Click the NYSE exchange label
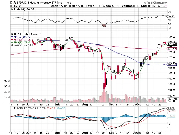The width and height of the screenshot is (179, 135). (68, 3)
